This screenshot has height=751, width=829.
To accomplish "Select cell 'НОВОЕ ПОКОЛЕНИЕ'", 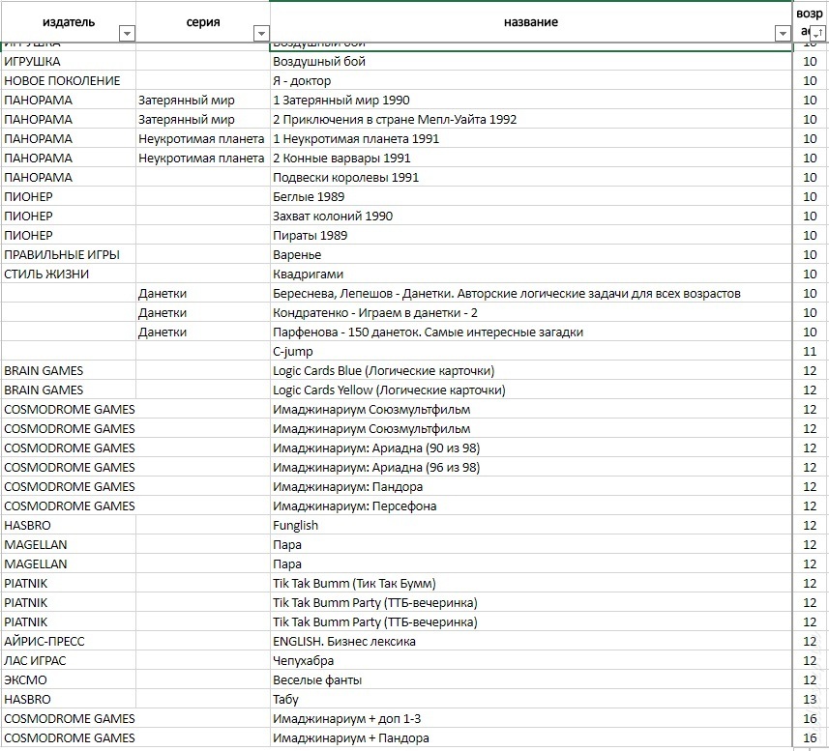I will 69,81.
